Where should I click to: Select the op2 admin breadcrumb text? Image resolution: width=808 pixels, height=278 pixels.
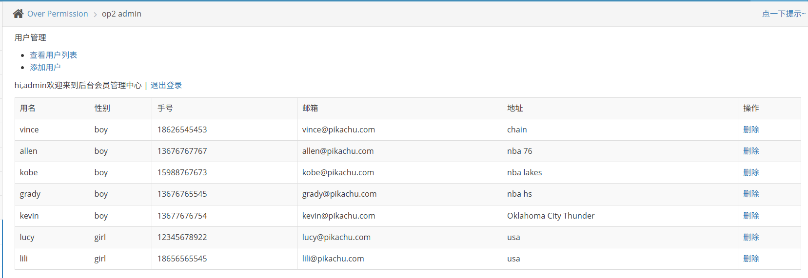pos(121,14)
